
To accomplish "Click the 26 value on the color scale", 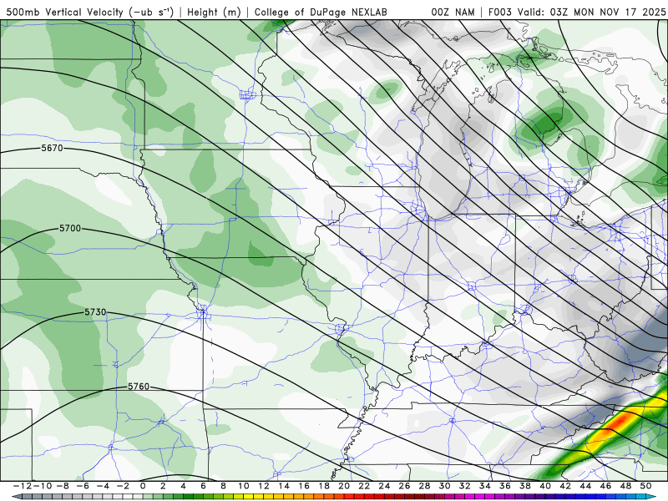I will click(x=404, y=486).
